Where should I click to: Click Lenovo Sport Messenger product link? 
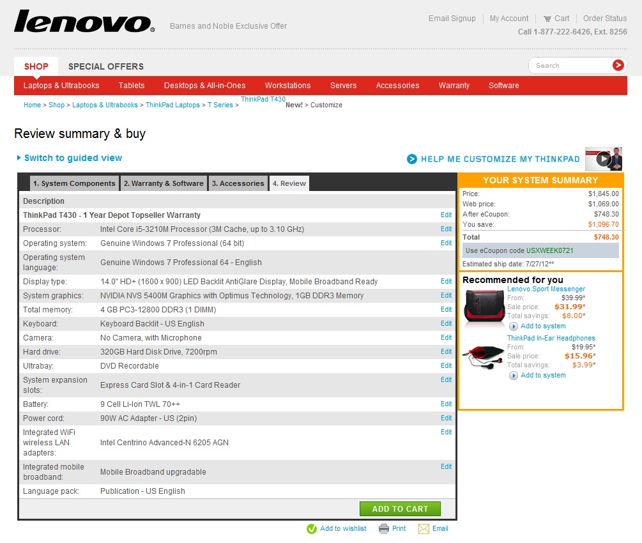(546, 289)
